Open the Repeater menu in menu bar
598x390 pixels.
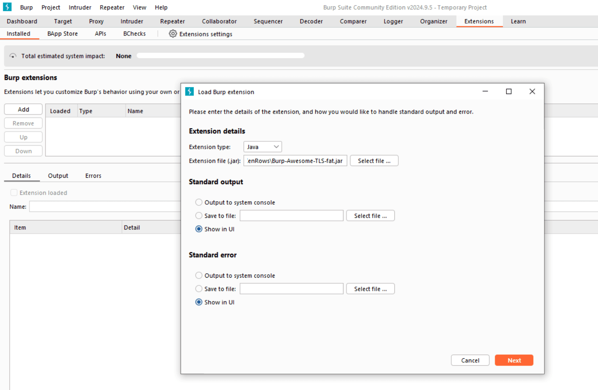tap(112, 7)
